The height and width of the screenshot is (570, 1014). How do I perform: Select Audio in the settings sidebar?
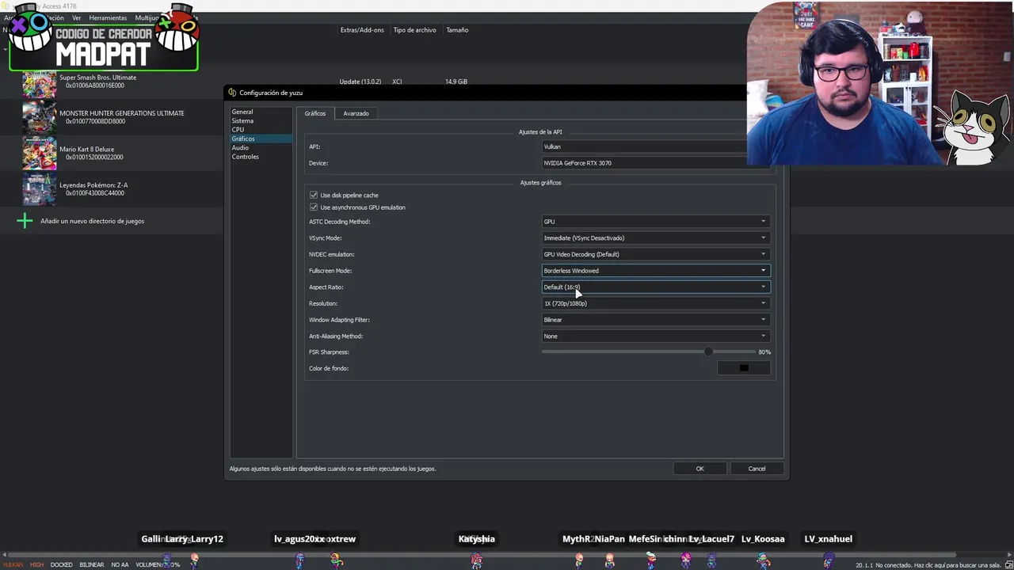(x=240, y=147)
